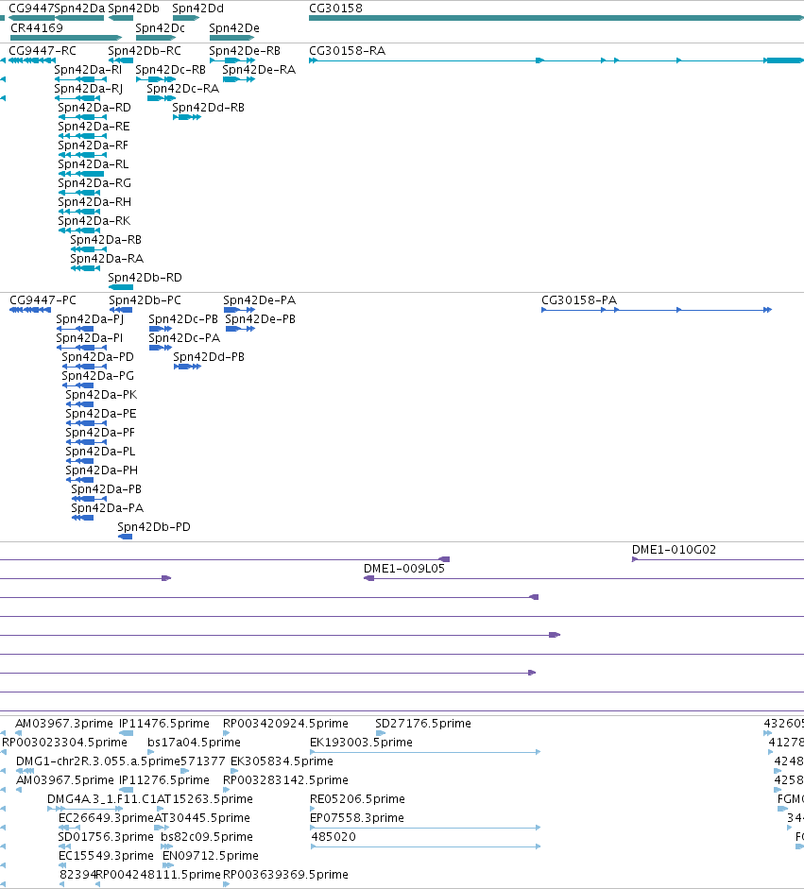Click EST RP003420924.5prime
Screen dimensions: 804x889
tap(285, 724)
